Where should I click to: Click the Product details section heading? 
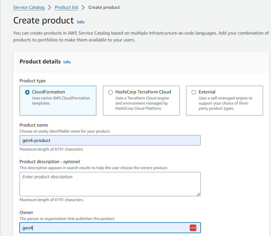tap(40, 61)
